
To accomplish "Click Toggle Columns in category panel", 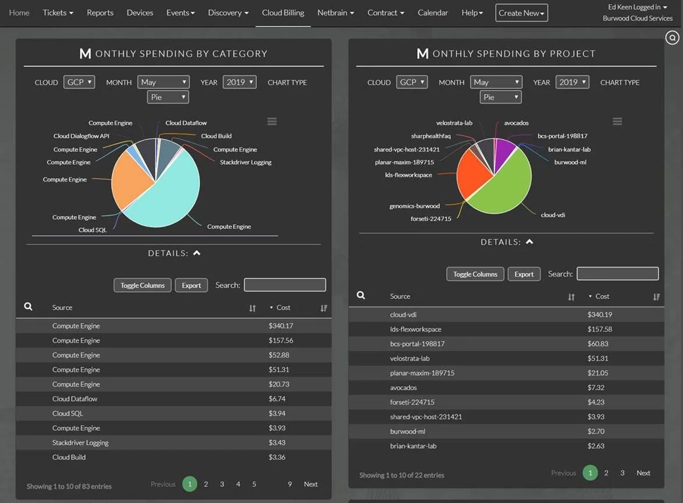I will click(143, 285).
